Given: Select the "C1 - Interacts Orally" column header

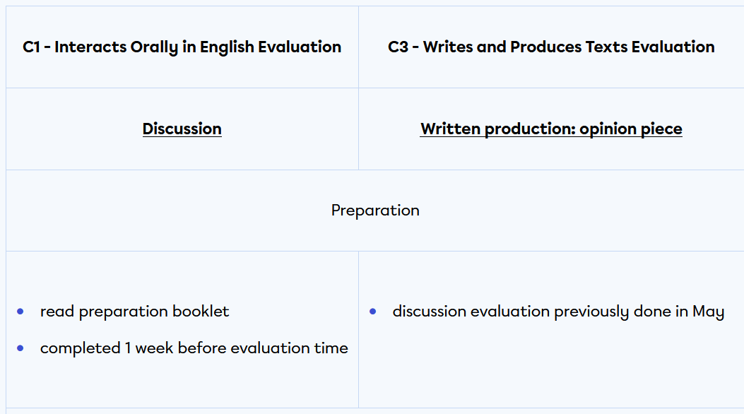Looking at the screenshot, I should point(182,47).
